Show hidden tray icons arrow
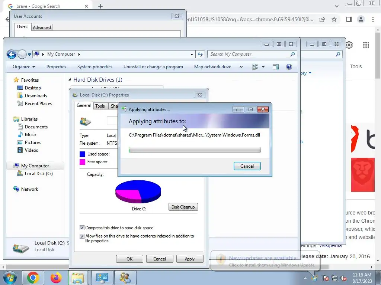Screen dimensions: 381x285 point(305,278)
